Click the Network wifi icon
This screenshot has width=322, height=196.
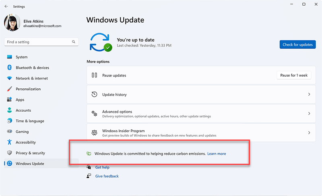pyautogui.click(x=9, y=78)
